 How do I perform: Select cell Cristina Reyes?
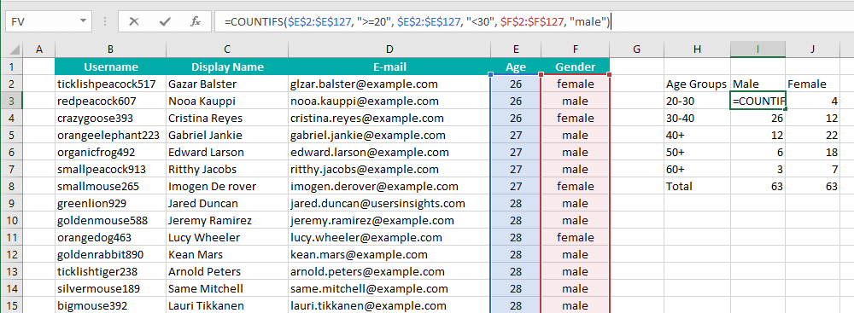(x=227, y=119)
